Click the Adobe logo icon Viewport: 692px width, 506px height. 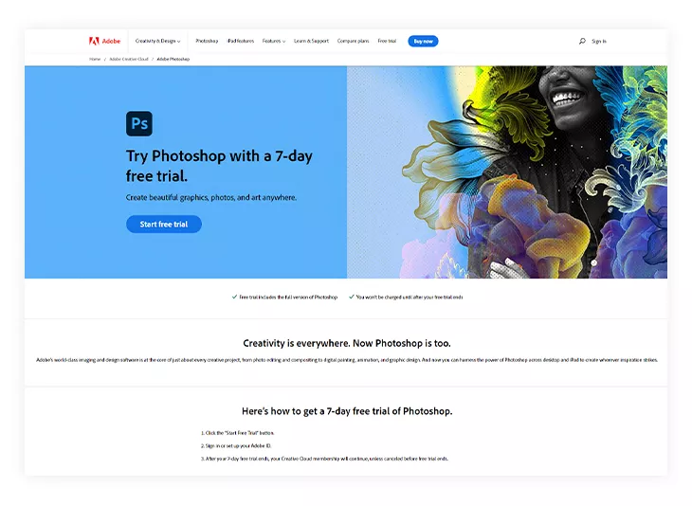coord(94,41)
